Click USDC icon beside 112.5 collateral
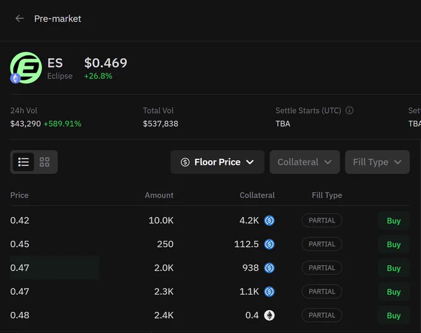Screen dimensions: 421x333 (269, 244)
